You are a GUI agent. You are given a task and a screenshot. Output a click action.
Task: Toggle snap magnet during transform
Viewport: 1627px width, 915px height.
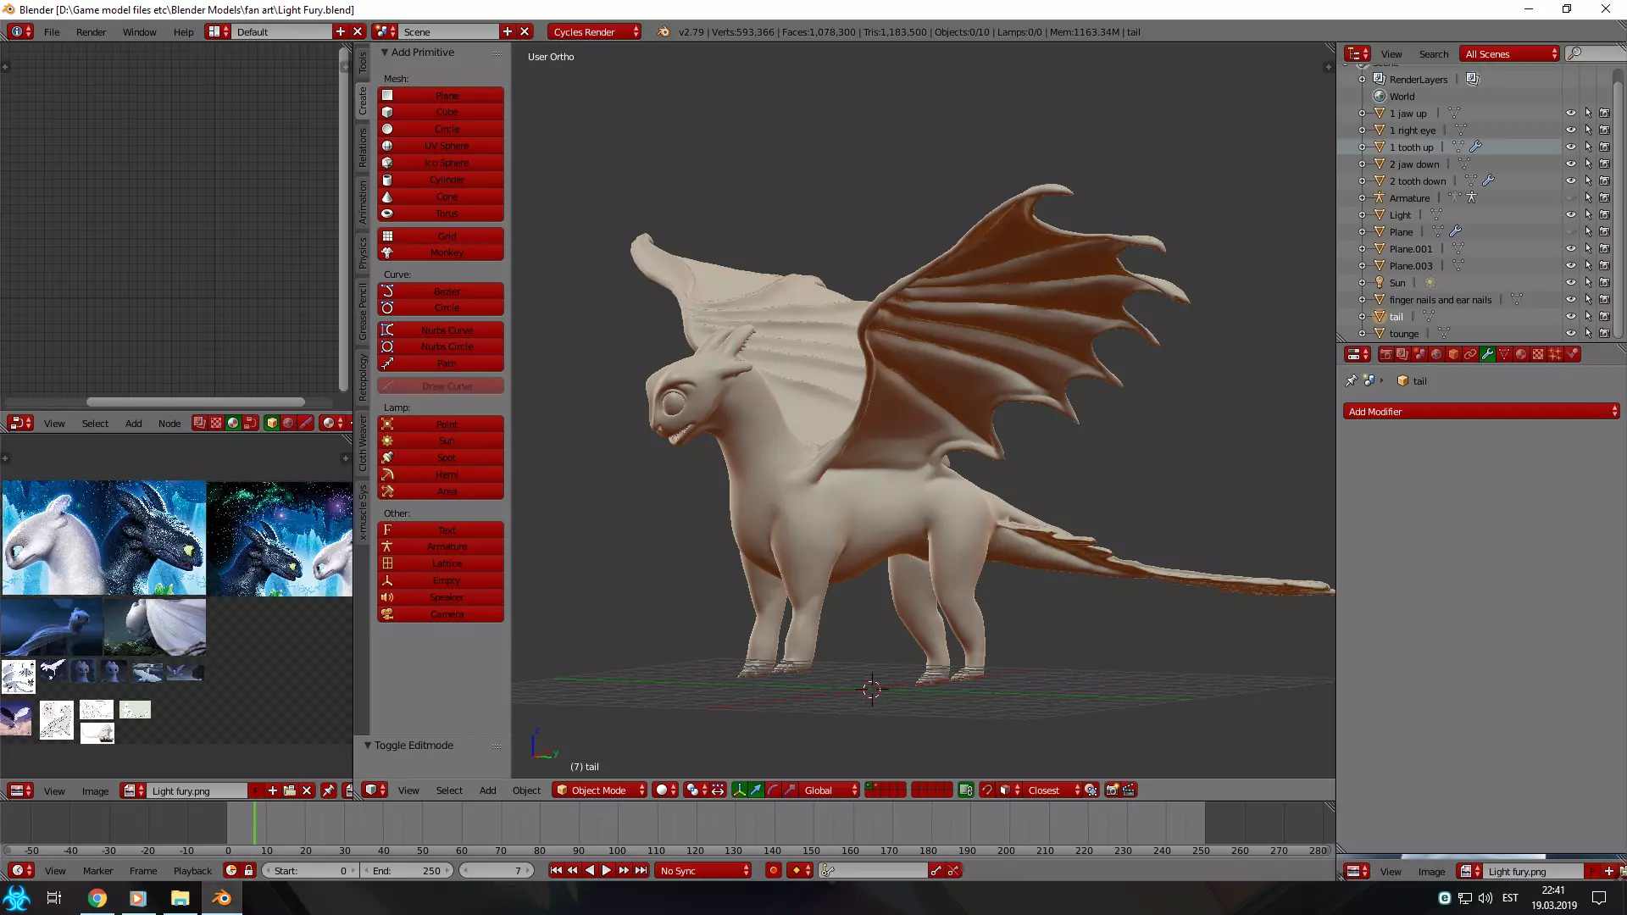coord(986,790)
